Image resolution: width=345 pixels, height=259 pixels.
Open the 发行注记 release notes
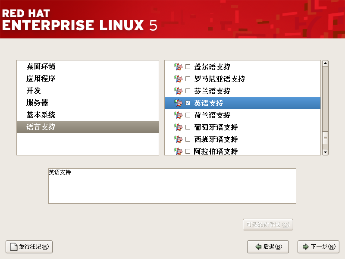click(x=29, y=246)
